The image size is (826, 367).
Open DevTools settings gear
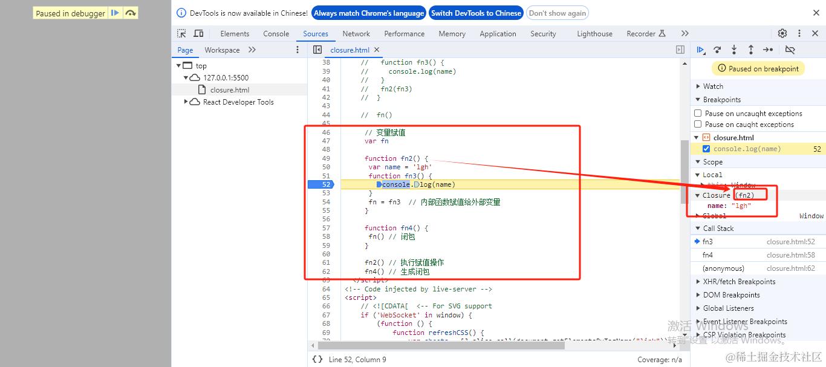point(782,34)
